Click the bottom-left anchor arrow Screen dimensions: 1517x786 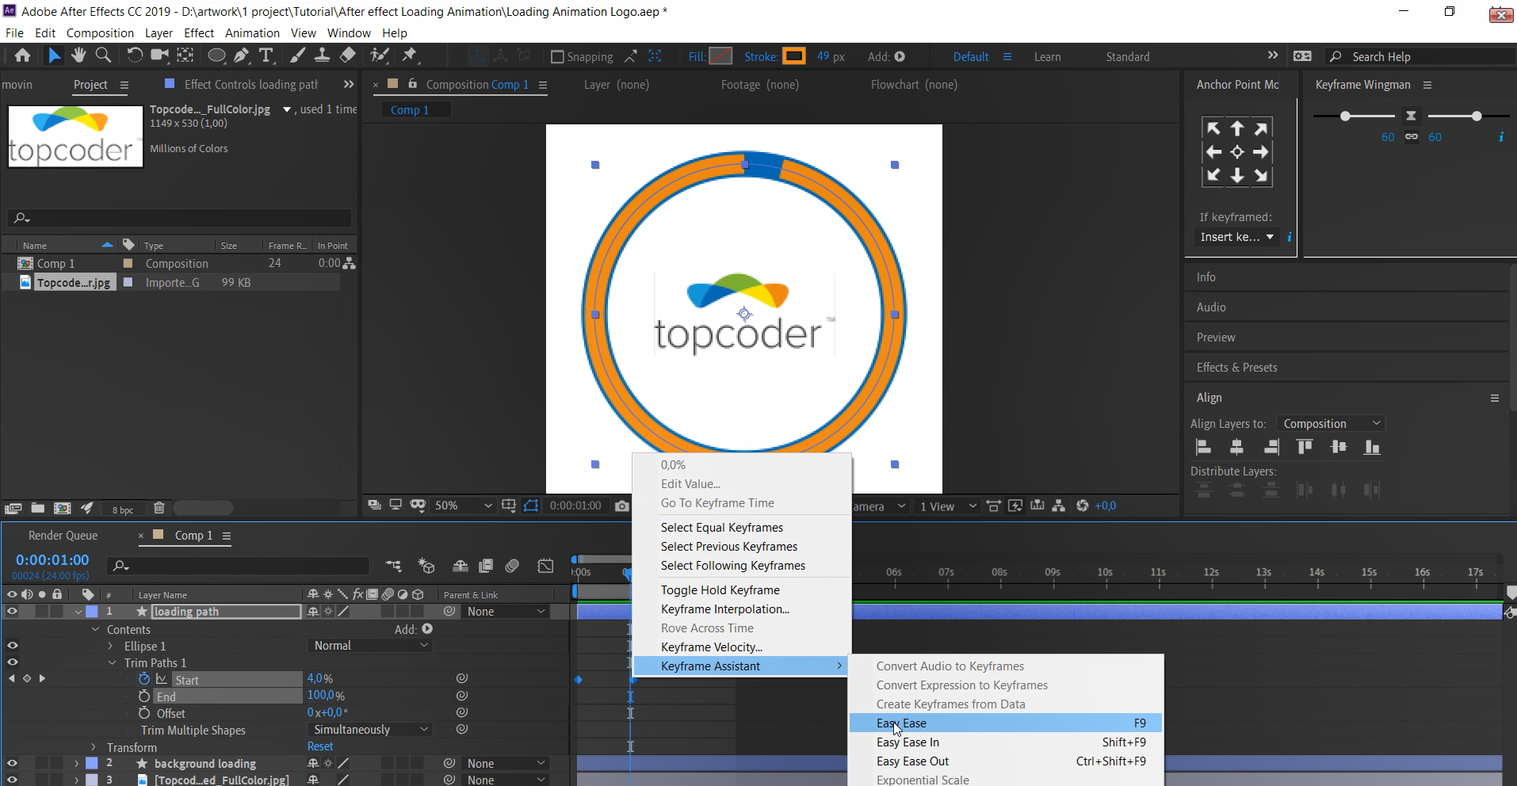[x=1213, y=176]
